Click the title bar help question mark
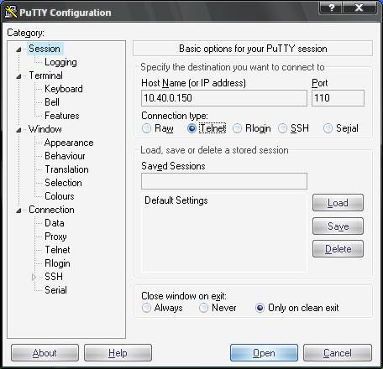The height and width of the screenshot is (369, 383). (x=332, y=8)
